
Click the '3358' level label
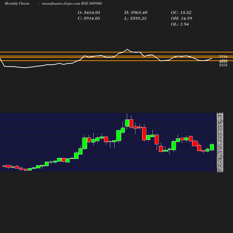pos(223,65)
